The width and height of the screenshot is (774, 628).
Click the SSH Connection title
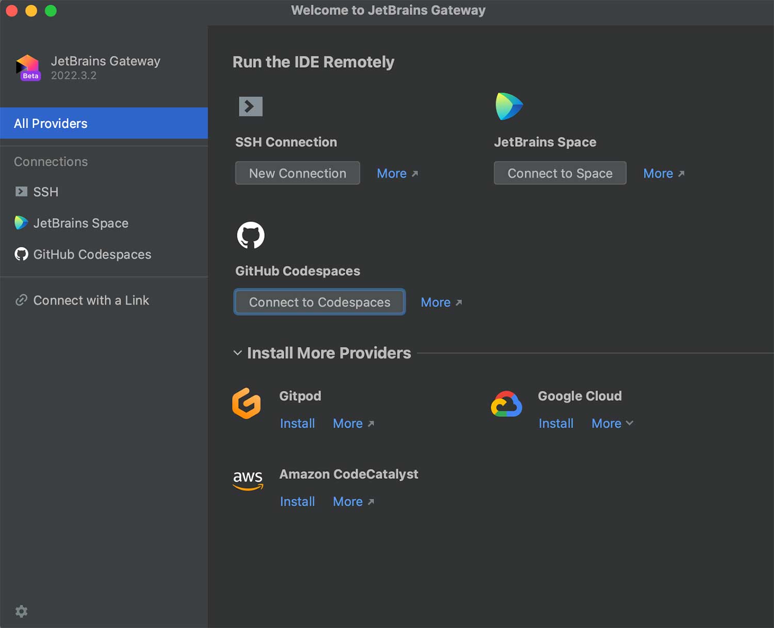(x=286, y=142)
